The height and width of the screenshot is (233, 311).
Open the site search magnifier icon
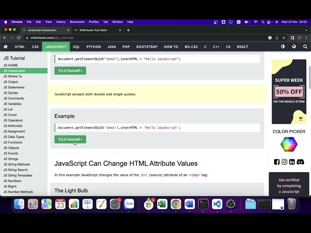(305, 47)
